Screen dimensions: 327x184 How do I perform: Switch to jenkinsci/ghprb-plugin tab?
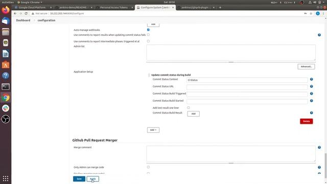(x=195, y=8)
